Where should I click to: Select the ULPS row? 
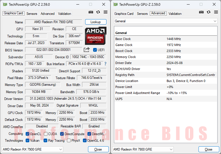coord(166,99)
